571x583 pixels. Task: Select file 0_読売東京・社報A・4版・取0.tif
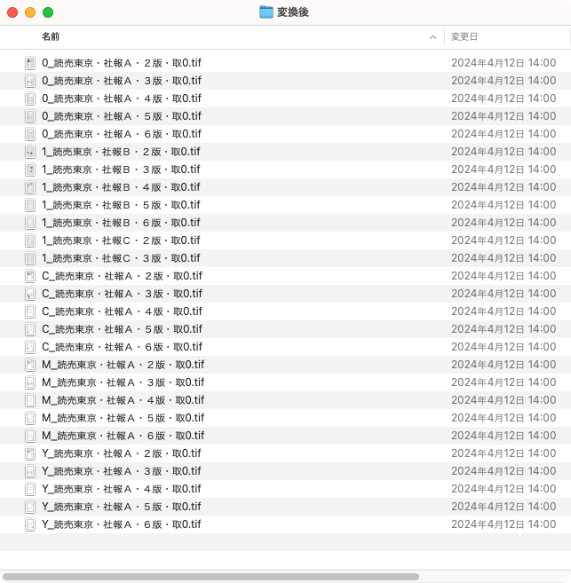pos(121,98)
